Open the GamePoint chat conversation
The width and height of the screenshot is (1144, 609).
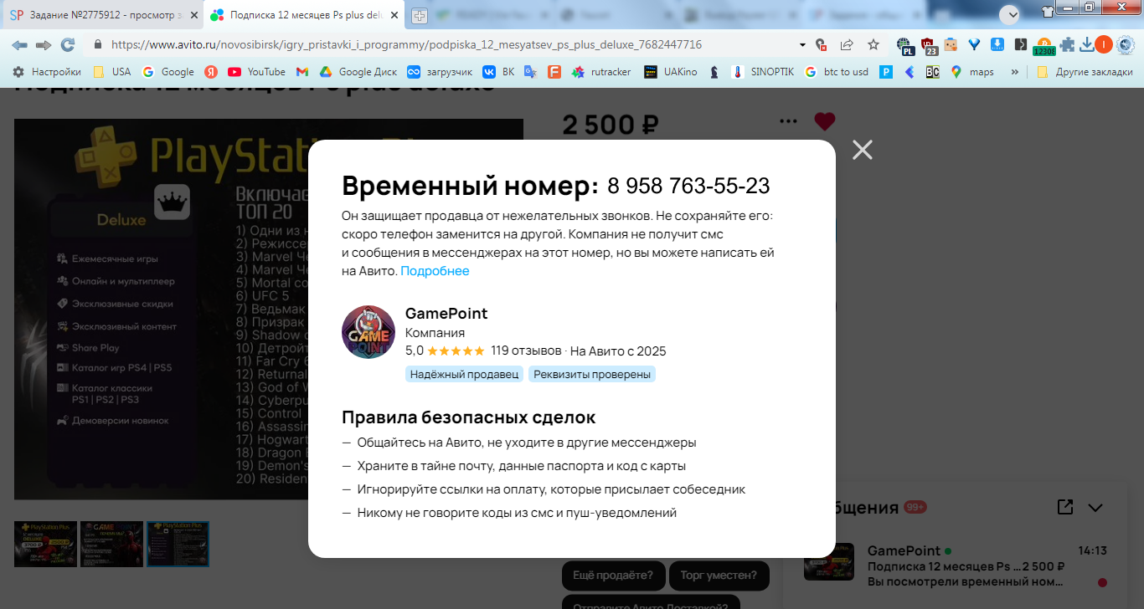click(x=955, y=565)
